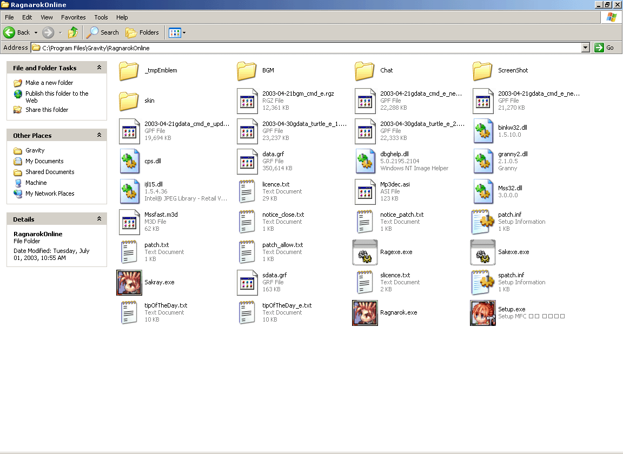This screenshot has width=623, height=454.
Task: Select the slicence.txt file name
Action: click(395, 275)
